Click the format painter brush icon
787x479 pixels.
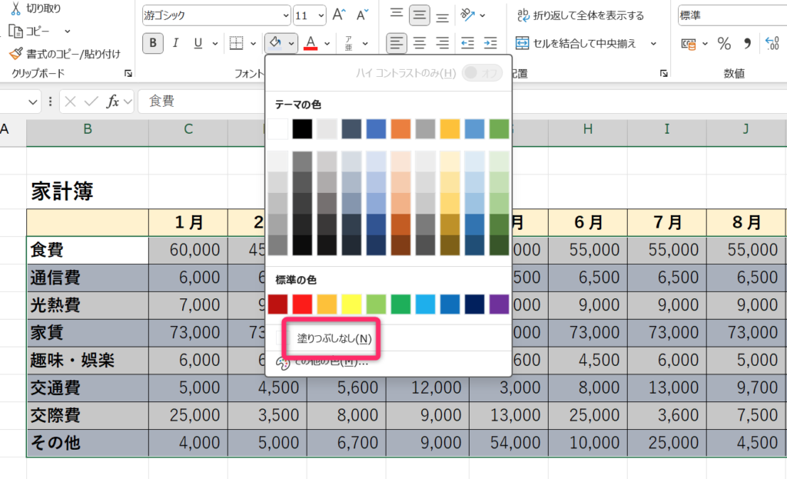(x=15, y=53)
